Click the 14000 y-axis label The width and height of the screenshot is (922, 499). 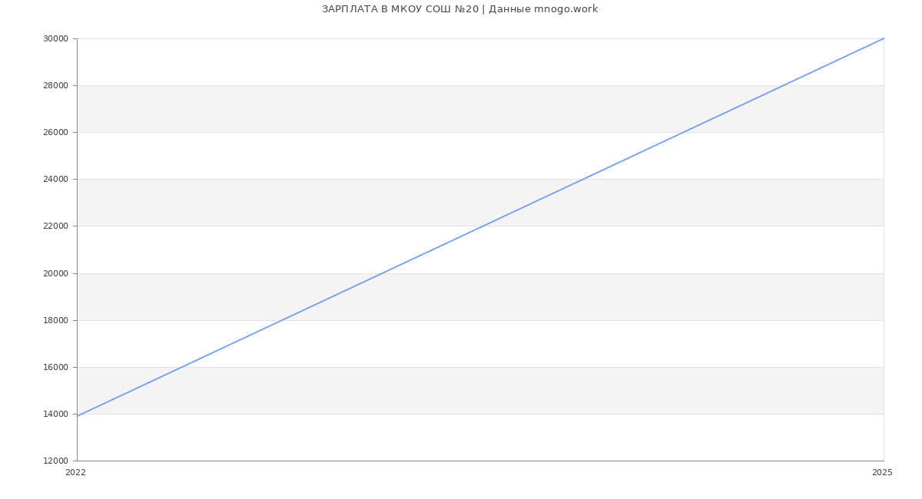click(55, 414)
